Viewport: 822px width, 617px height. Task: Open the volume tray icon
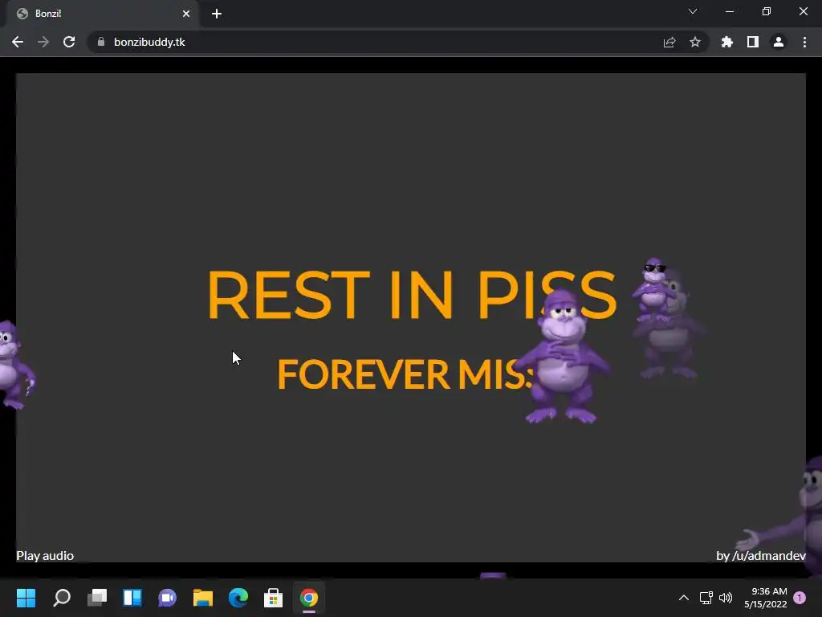[x=726, y=598]
